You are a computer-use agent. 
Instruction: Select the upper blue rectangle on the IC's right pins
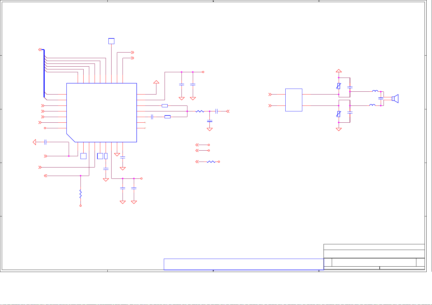(x=165, y=106)
